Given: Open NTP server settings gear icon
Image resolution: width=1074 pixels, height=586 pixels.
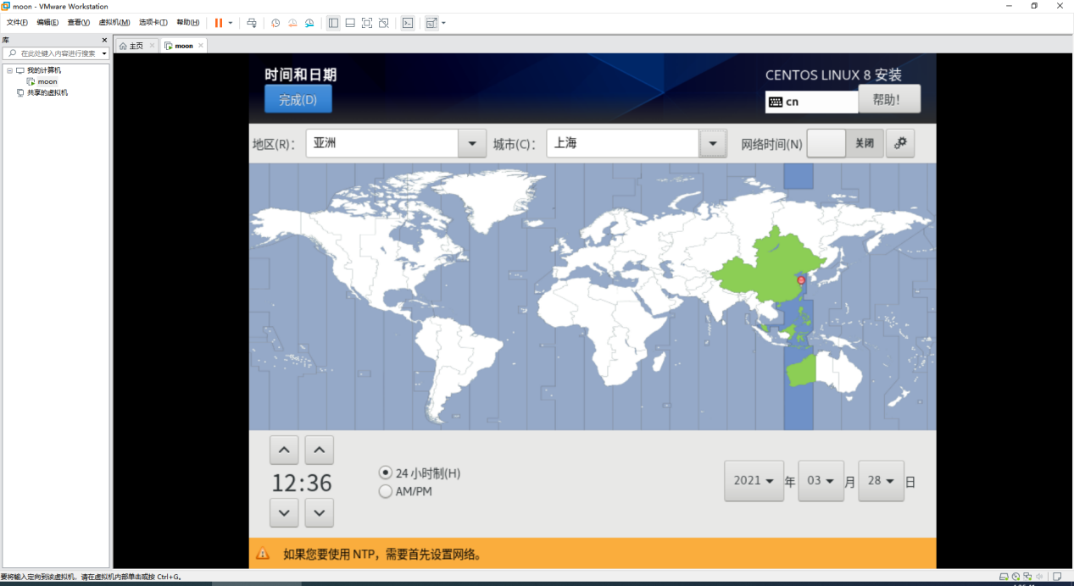Looking at the screenshot, I should point(900,143).
